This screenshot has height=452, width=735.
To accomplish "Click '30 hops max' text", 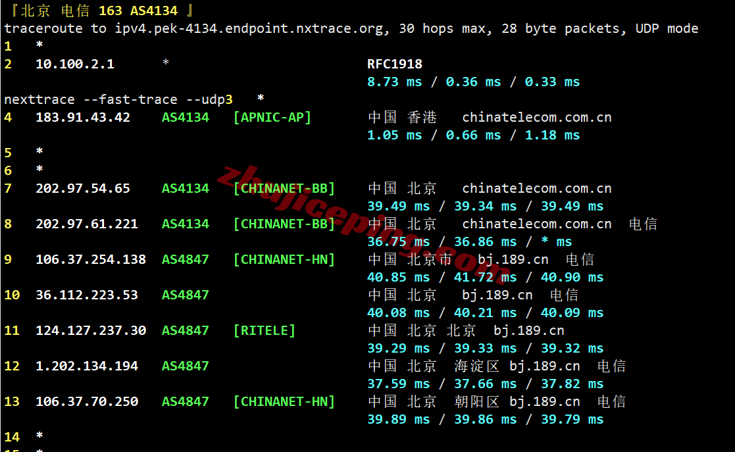I will click(x=442, y=28).
